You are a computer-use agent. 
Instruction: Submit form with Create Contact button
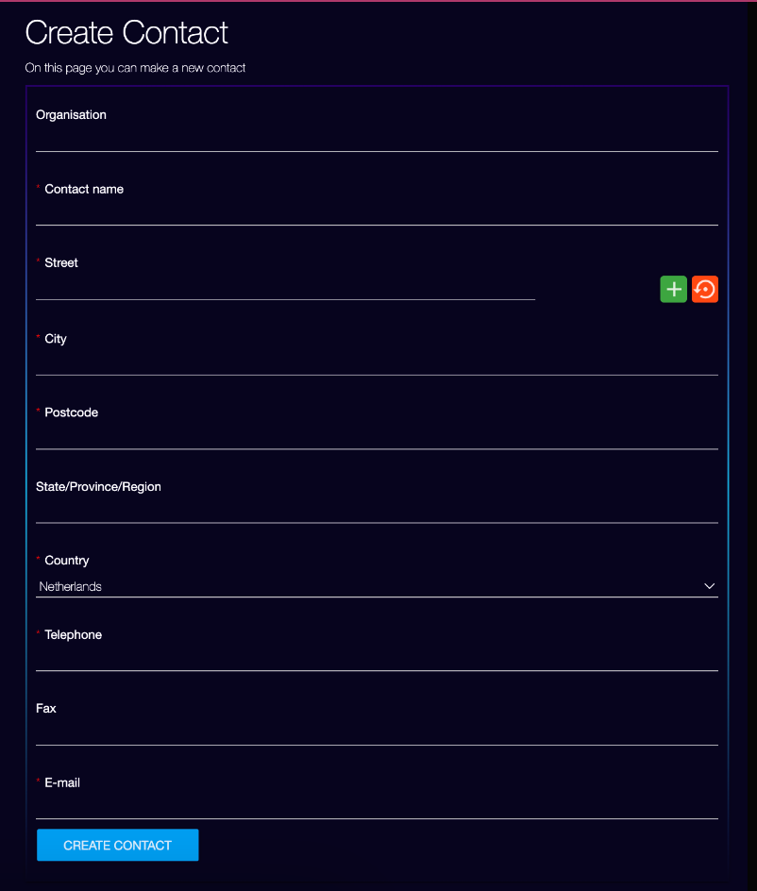tap(118, 845)
